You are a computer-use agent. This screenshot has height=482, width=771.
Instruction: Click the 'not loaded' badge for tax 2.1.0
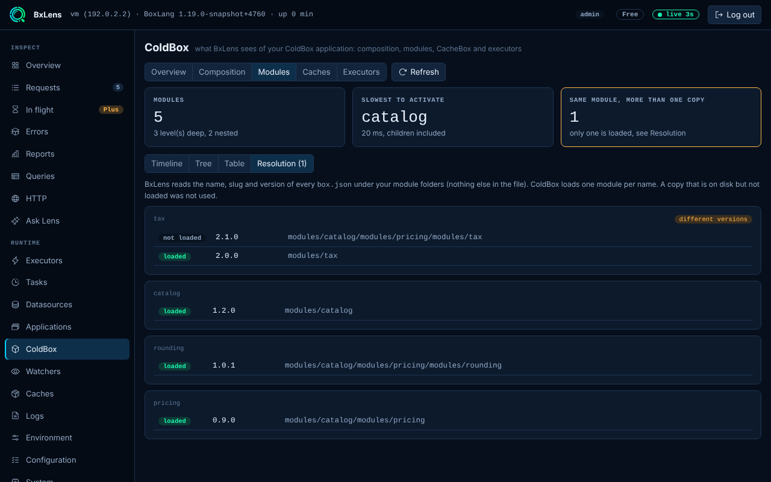coord(183,238)
